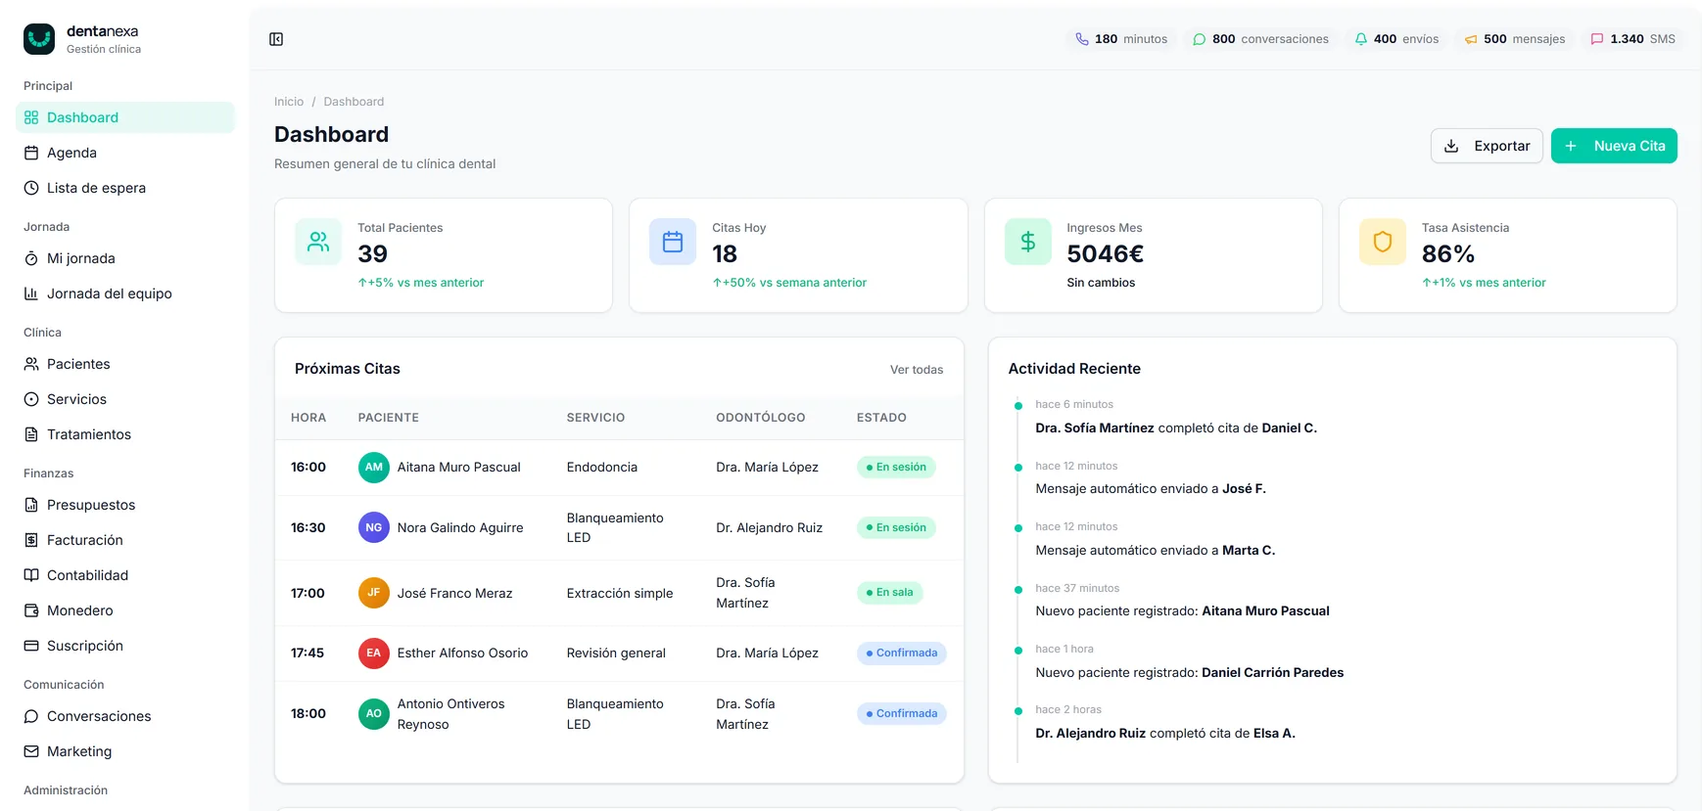Click the EA avatar for Esther Alfonso
The width and height of the screenshot is (1702, 811).
point(374,653)
